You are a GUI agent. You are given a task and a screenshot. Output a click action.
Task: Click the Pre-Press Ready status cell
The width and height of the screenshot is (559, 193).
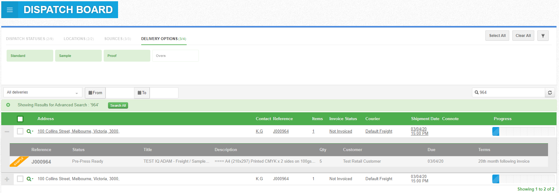click(88, 161)
